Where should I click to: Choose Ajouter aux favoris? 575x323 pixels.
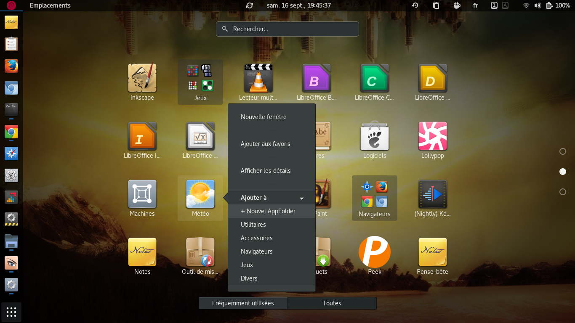pyautogui.click(x=272, y=144)
